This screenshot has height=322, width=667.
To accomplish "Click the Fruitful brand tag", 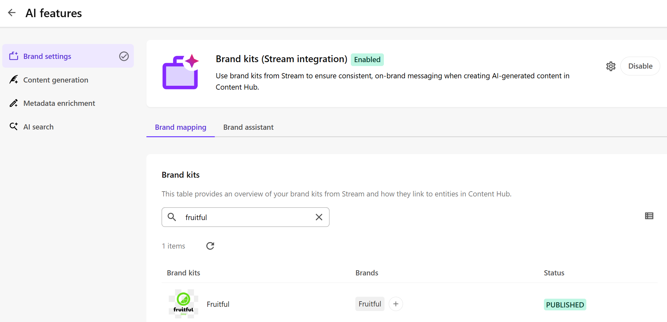I will 370,304.
